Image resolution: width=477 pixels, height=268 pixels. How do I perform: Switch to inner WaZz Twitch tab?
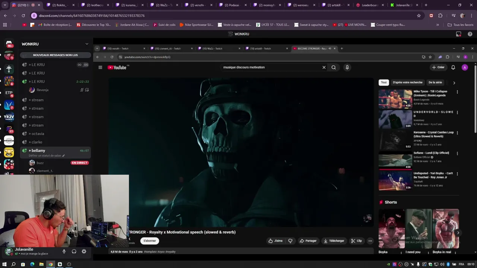pyautogui.click(x=220, y=48)
